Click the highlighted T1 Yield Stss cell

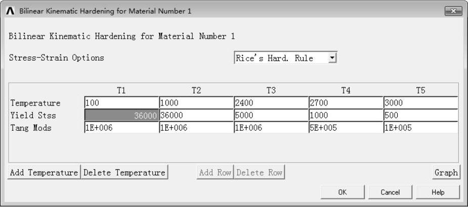coord(122,116)
